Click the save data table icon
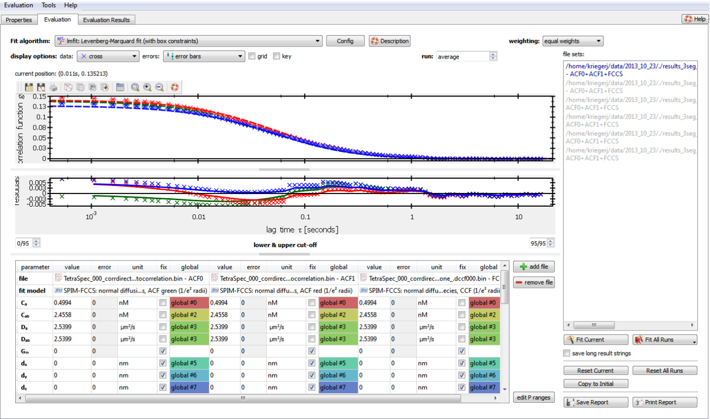The width and height of the screenshot is (710, 419). pyautogui.click(x=29, y=87)
